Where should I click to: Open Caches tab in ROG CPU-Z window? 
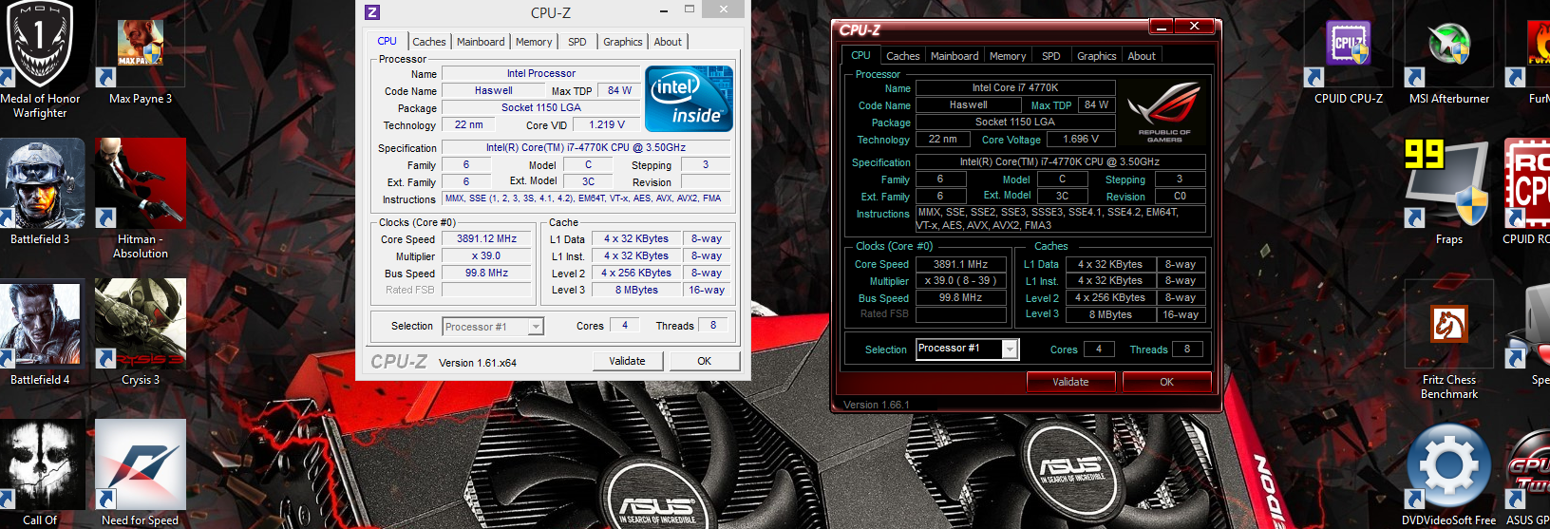[902, 56]
